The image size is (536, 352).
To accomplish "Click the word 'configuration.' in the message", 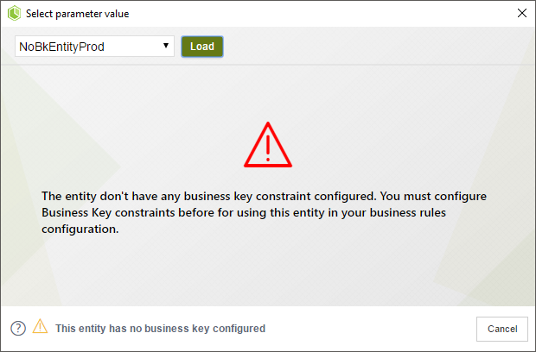I will point(80,229).
